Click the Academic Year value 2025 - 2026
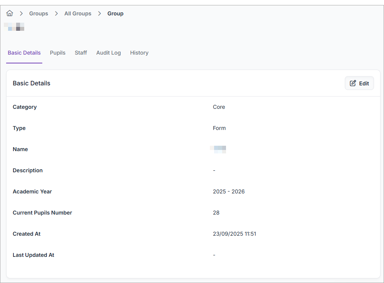The width and height of the screenshot is (384, 283). [229, 191]
